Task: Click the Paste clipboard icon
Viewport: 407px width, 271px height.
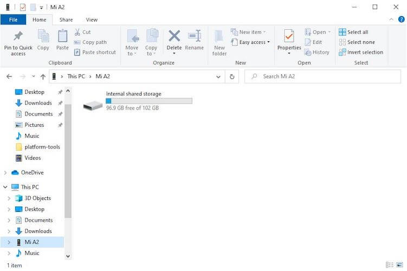Action: coord(62,36)
